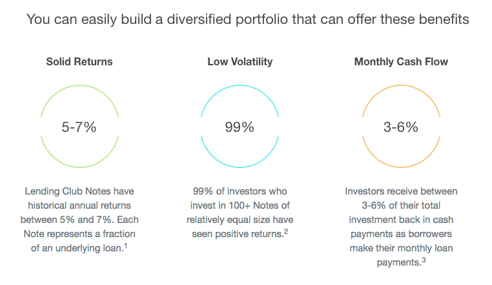Click the '99% of investors who' text line

pos(240,192)
